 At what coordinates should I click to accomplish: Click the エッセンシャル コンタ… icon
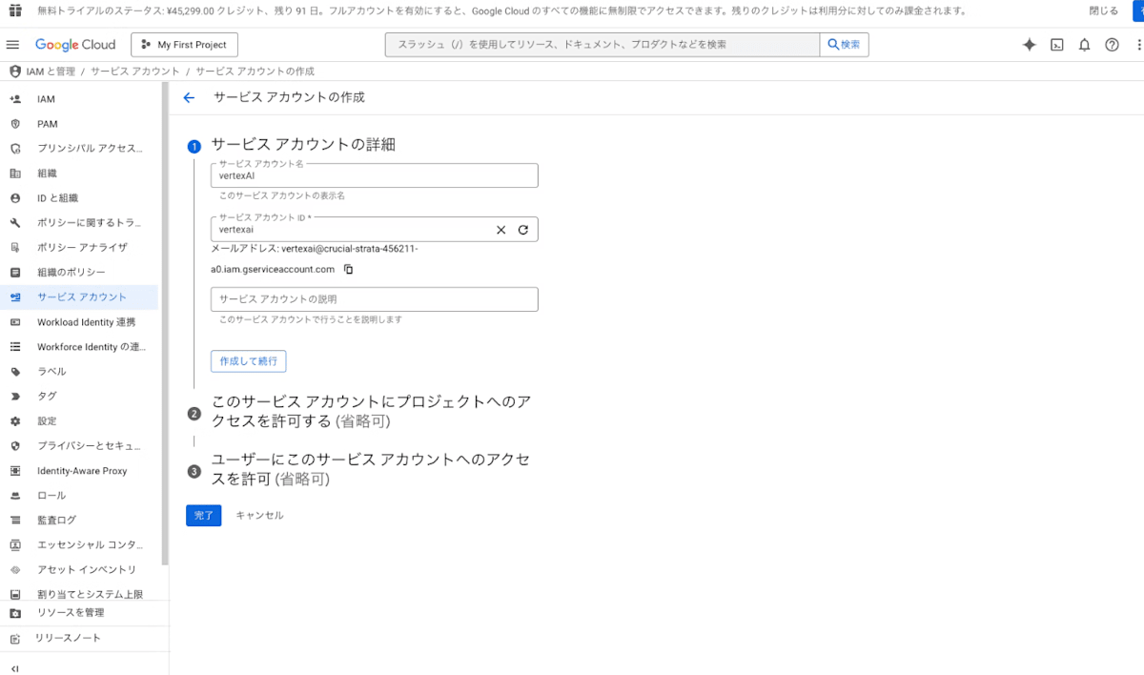click(x=15, y=545)
